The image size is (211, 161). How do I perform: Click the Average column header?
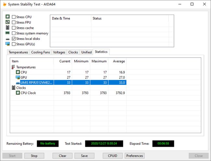(x=118, y=61)
